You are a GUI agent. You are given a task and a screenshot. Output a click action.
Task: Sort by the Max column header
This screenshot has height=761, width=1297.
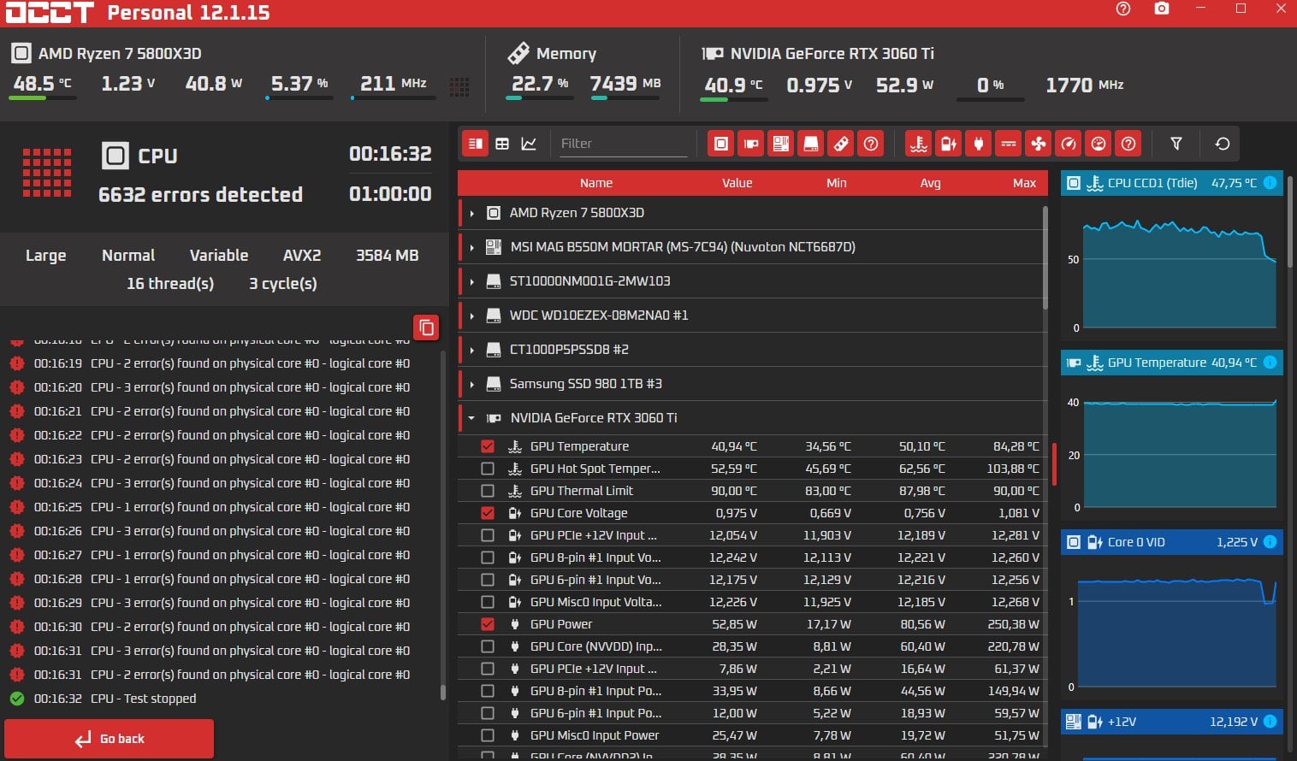pos(1024,183)
